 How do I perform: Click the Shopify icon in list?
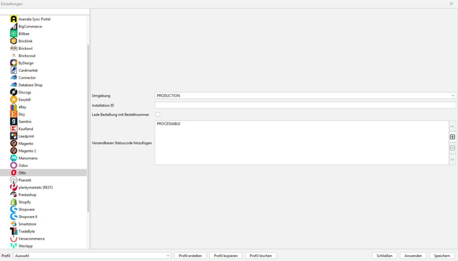[14, 202]
